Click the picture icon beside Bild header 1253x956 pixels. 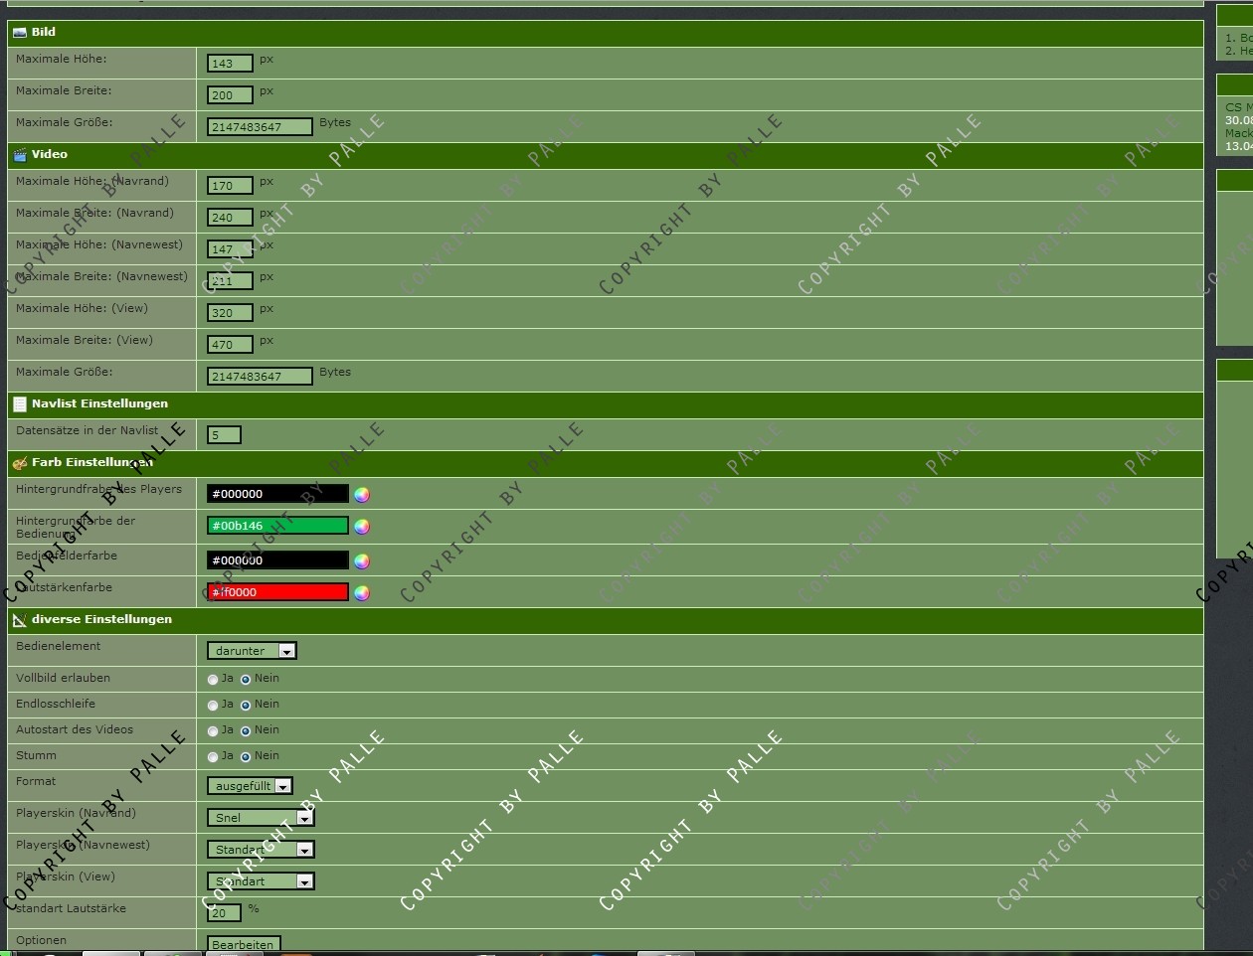click(x=19, y=33)
